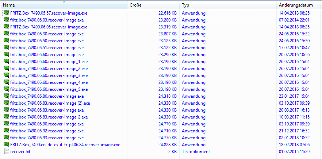Click the Textdokument type cell
This screenshot has width=322, height=159.
(x=196, y=152)
